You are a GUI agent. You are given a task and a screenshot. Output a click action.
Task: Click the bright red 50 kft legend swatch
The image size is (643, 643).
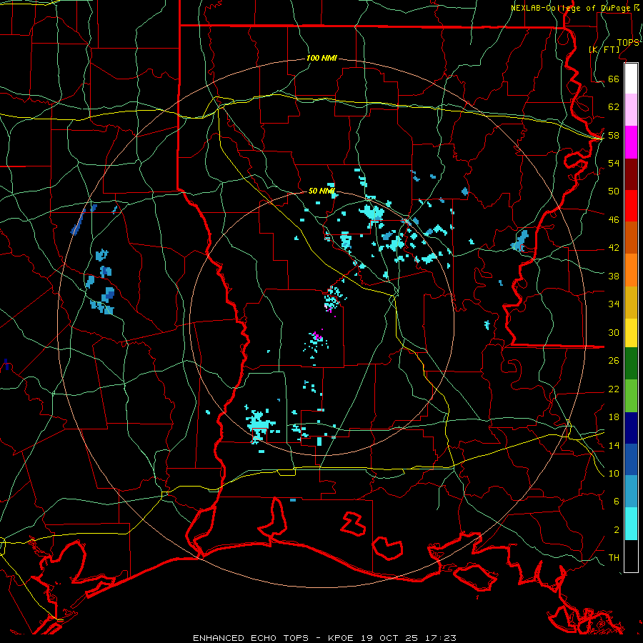(631, 206)
